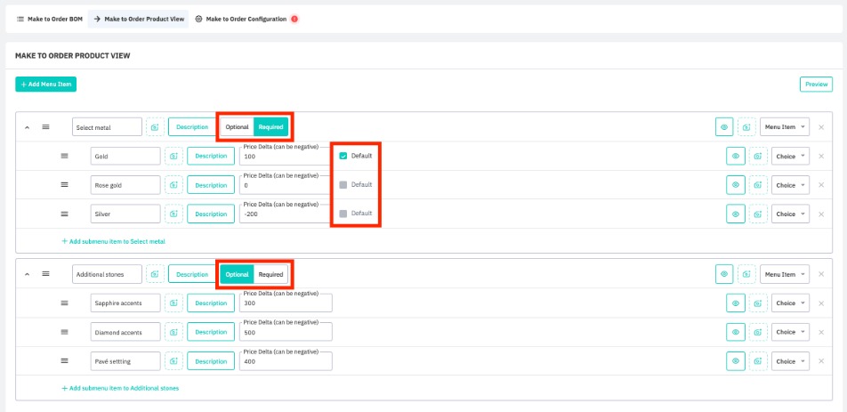Click the drag handle on the Pavé setting row
Viewport: 847px width, 412px height.
(65, 360)
